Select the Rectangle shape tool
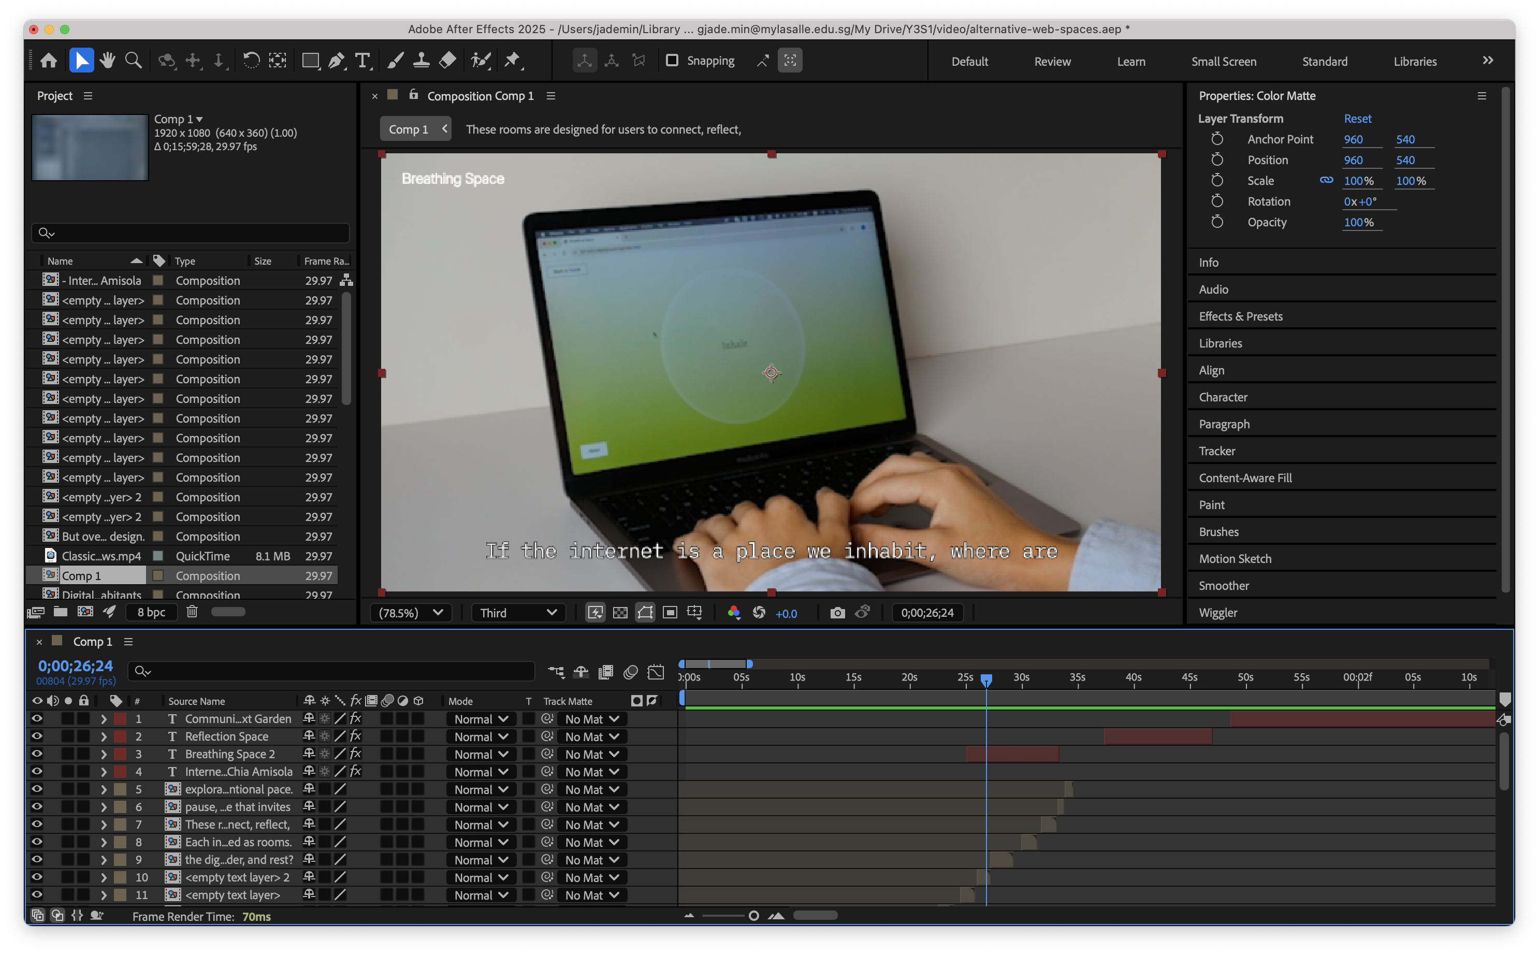This screenshot has width=1539, height=954. point(310,61)
